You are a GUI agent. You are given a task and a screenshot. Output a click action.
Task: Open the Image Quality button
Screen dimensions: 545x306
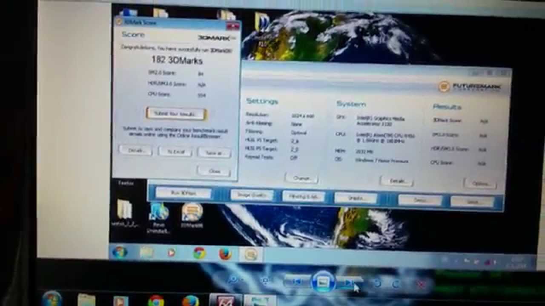252,195
